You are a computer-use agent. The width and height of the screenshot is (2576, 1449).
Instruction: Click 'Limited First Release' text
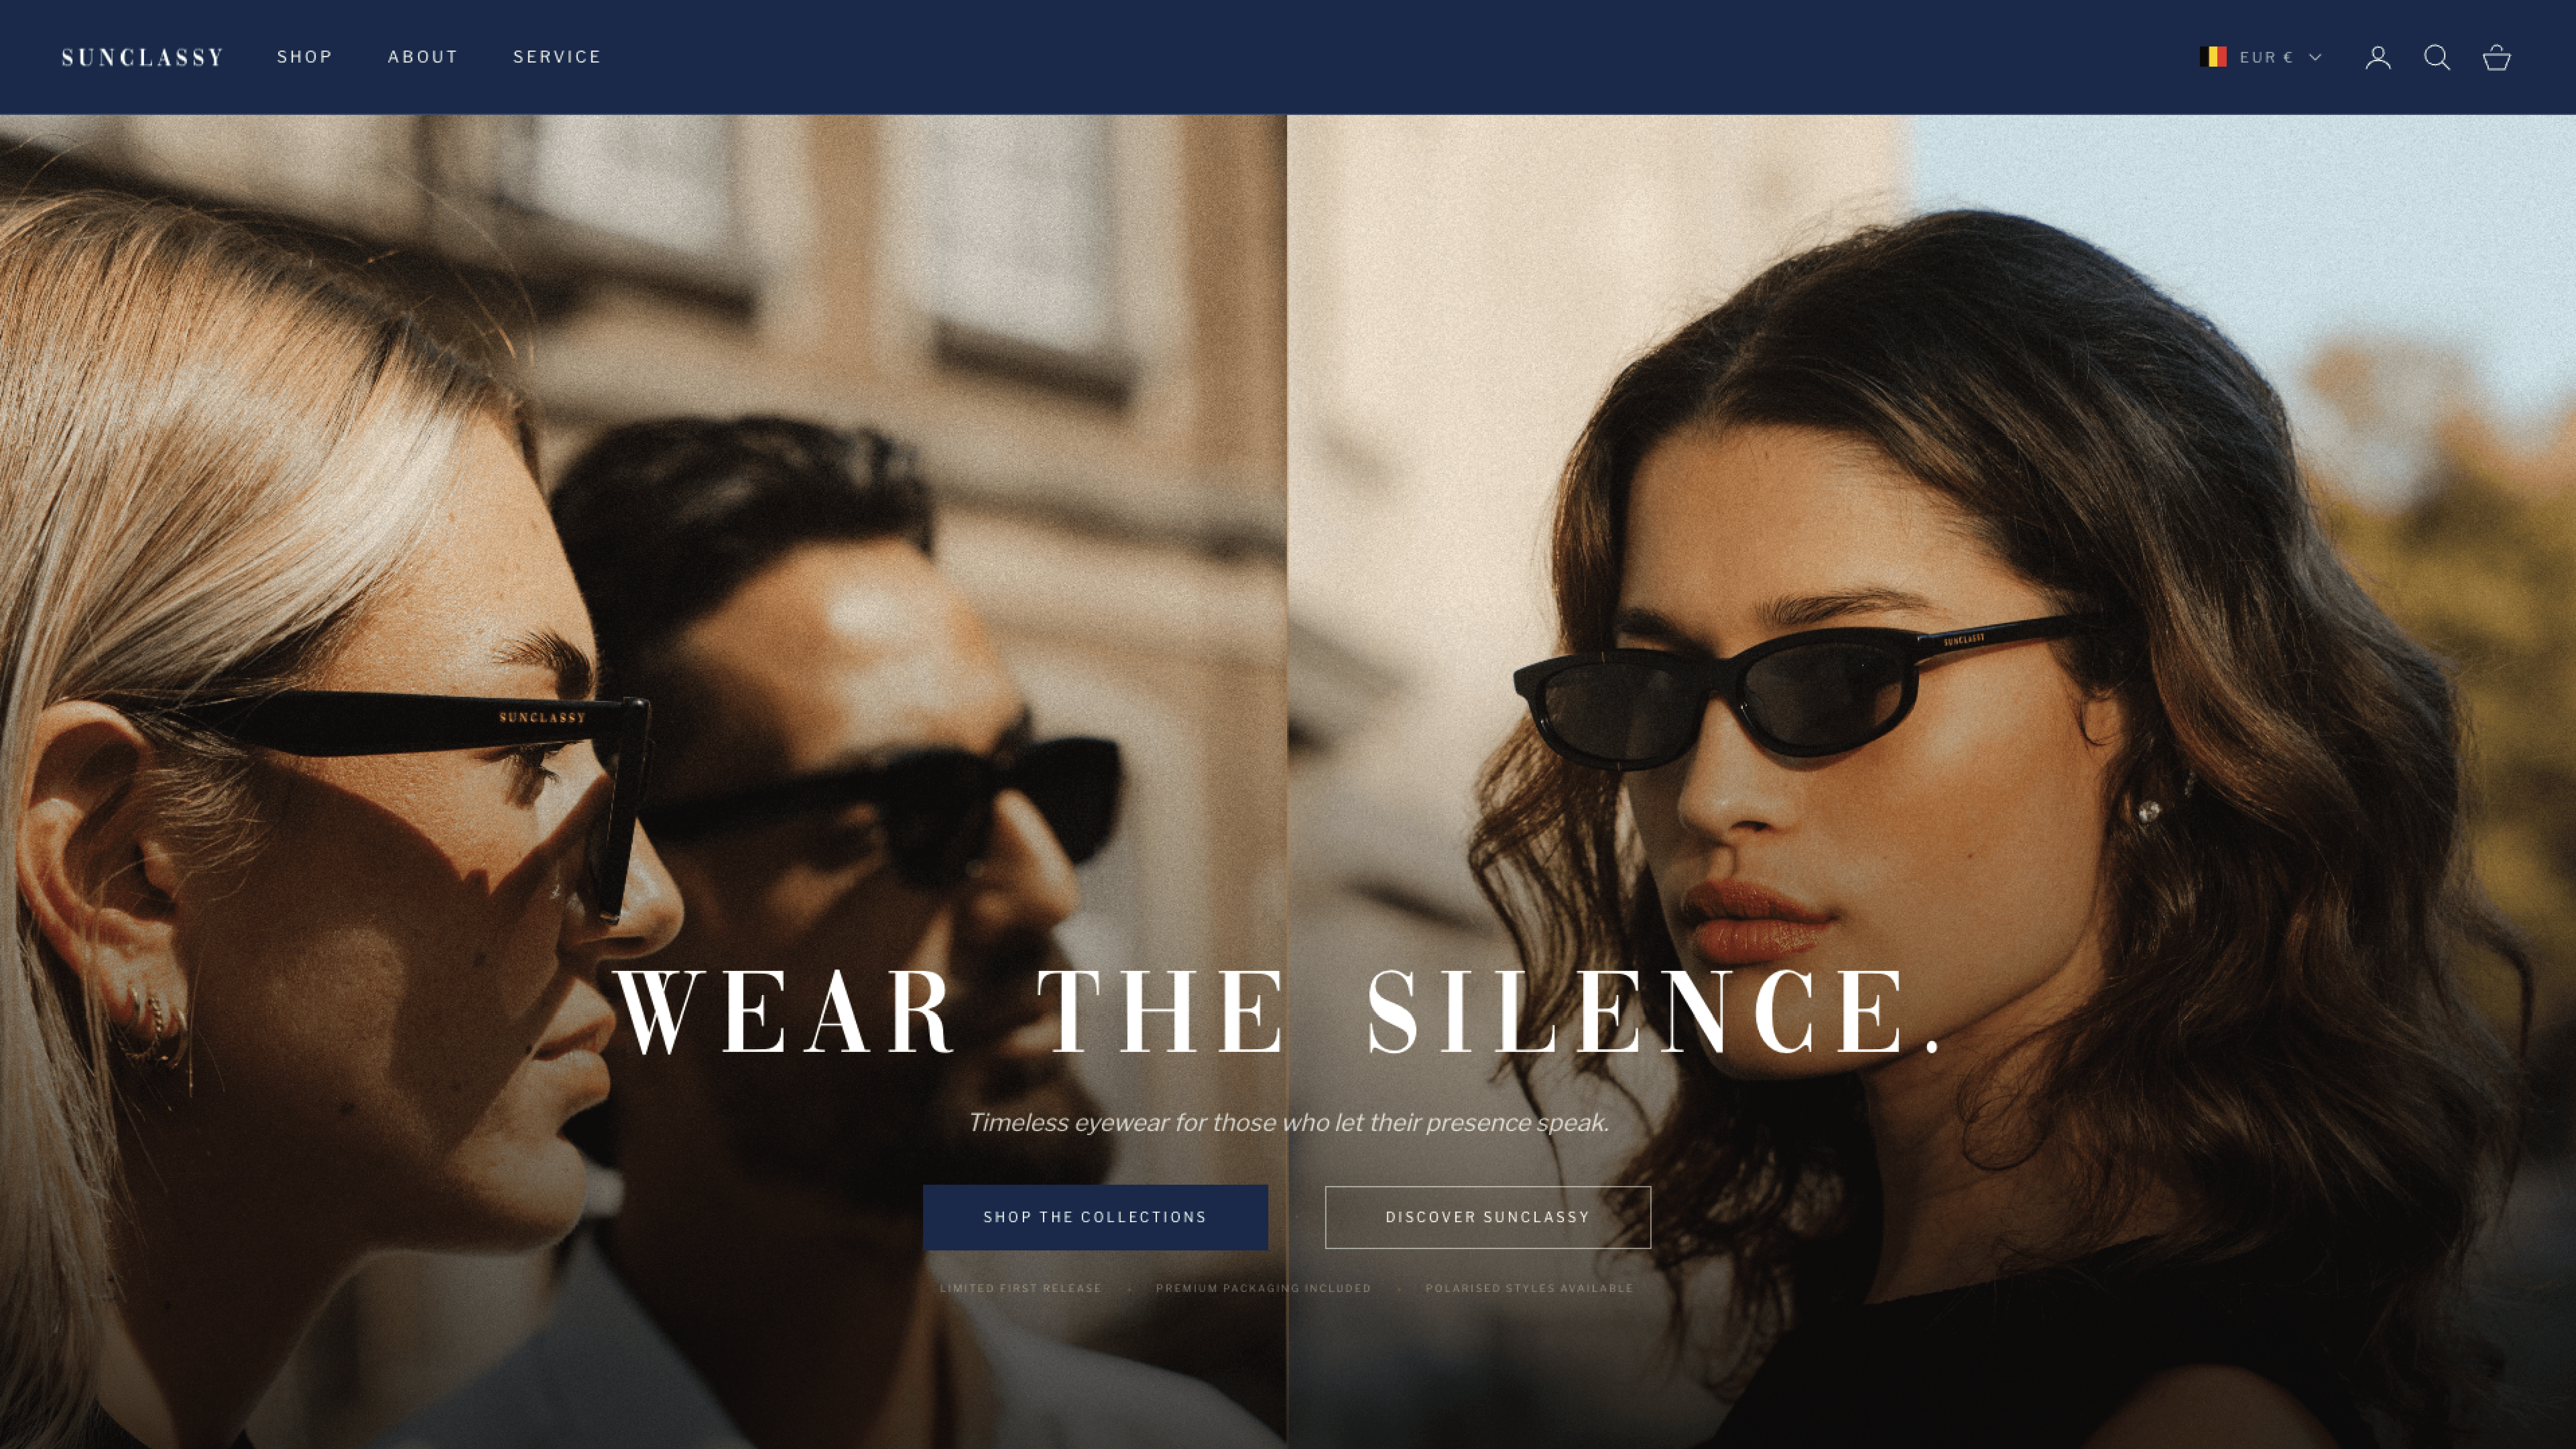coord(1021,1288)
